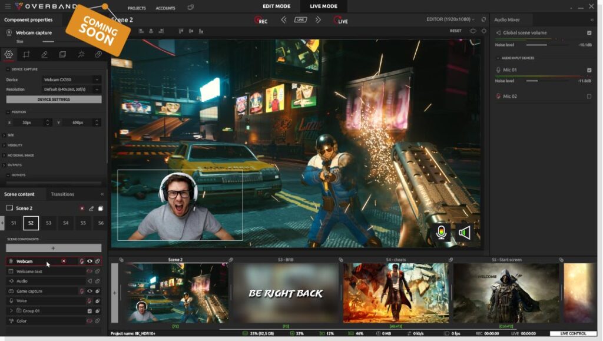Open the Transitions tab
The height and width of the screenshot is (341, 603).
click(x=62, y=194)
